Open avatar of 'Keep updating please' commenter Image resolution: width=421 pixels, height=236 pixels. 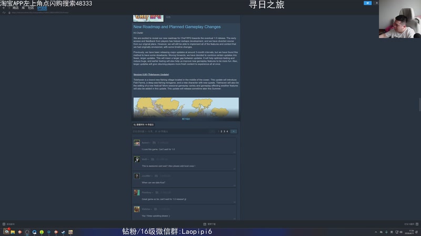[x=137, y=209]
